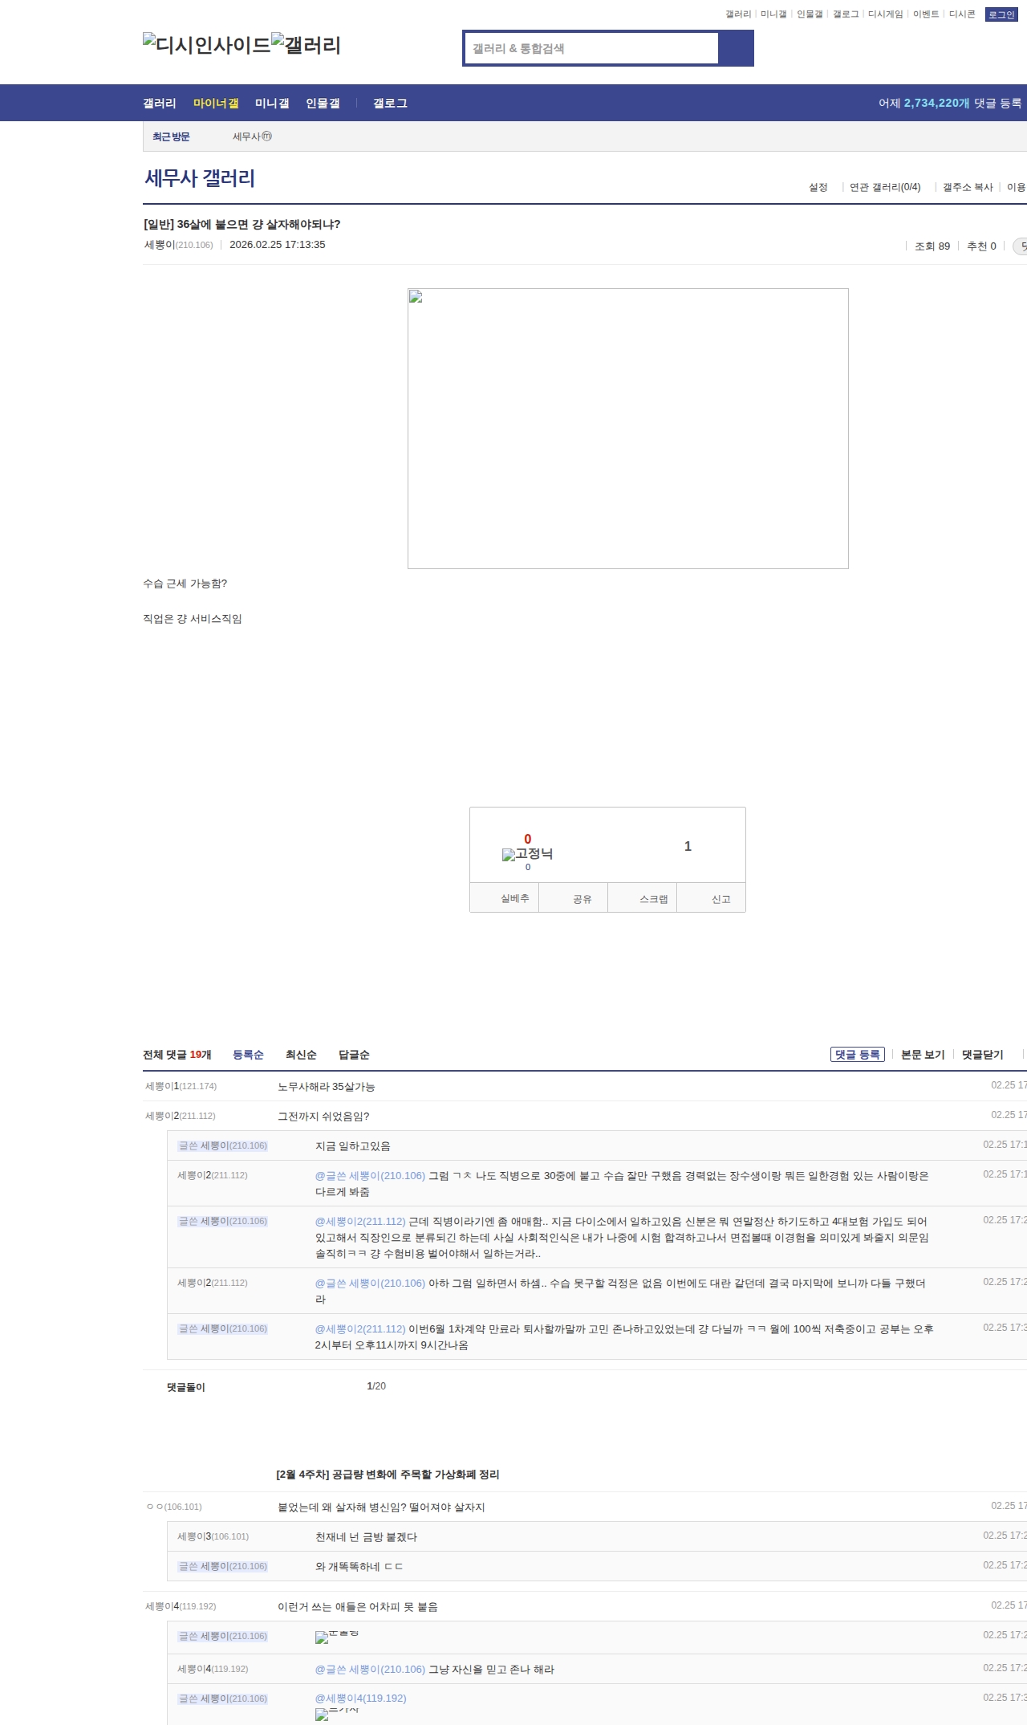Open the broken image inside the post body

628,429
